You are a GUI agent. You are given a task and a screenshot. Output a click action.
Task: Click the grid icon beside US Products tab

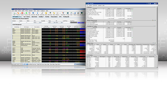pyautogui.click(x=20, y=17)
